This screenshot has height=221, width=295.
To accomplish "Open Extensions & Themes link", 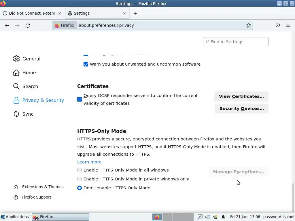I will pos(39,187).
